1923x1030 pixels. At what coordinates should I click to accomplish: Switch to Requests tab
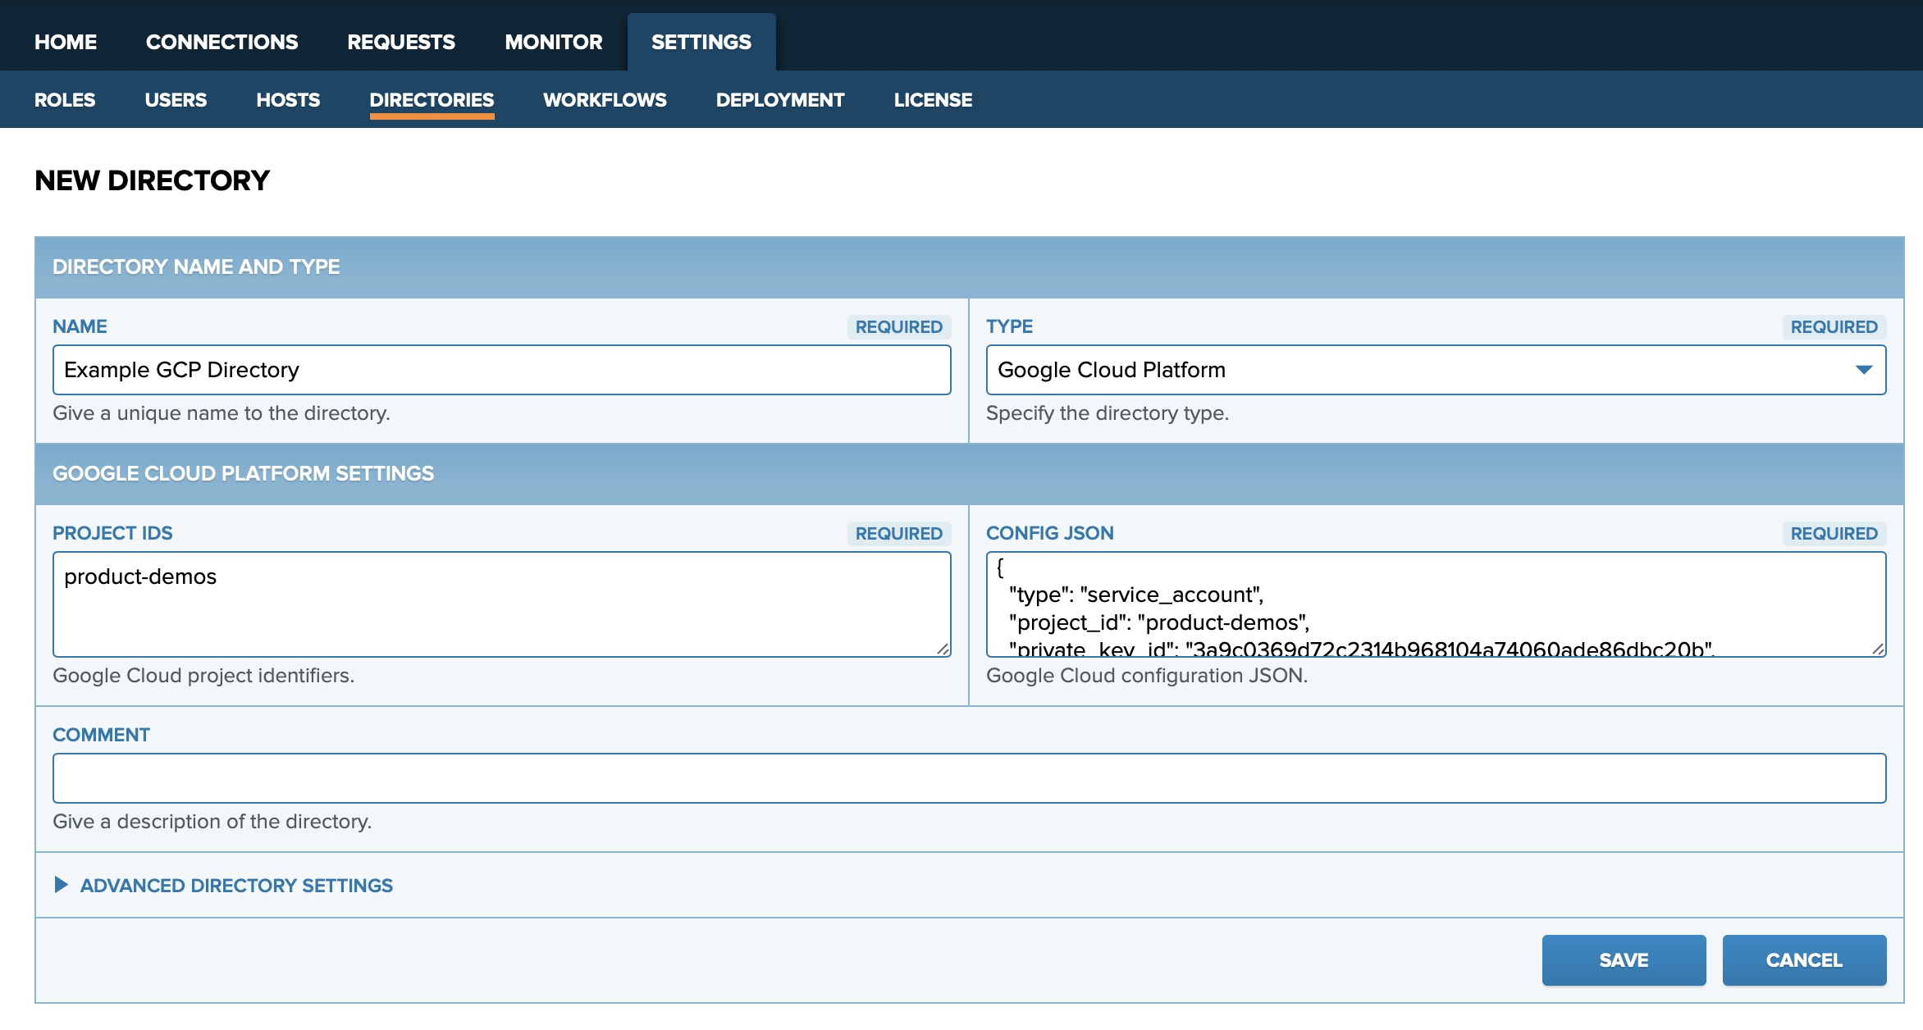click(400, 42)
